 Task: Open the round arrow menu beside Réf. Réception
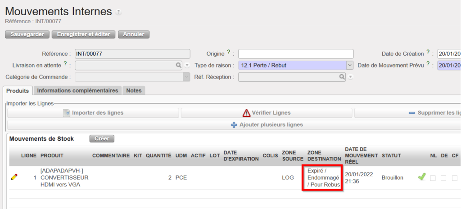tap(350, 77)
